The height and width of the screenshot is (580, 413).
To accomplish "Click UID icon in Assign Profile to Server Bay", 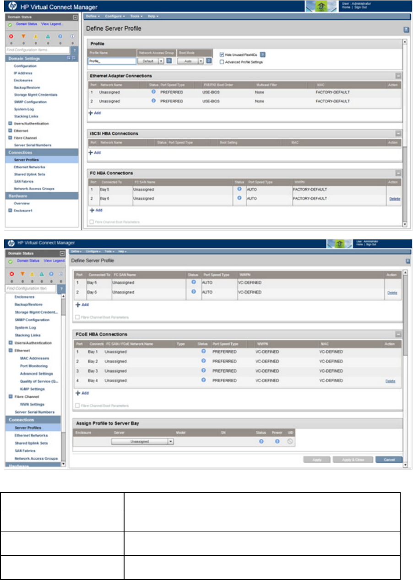I will (289, 441).
